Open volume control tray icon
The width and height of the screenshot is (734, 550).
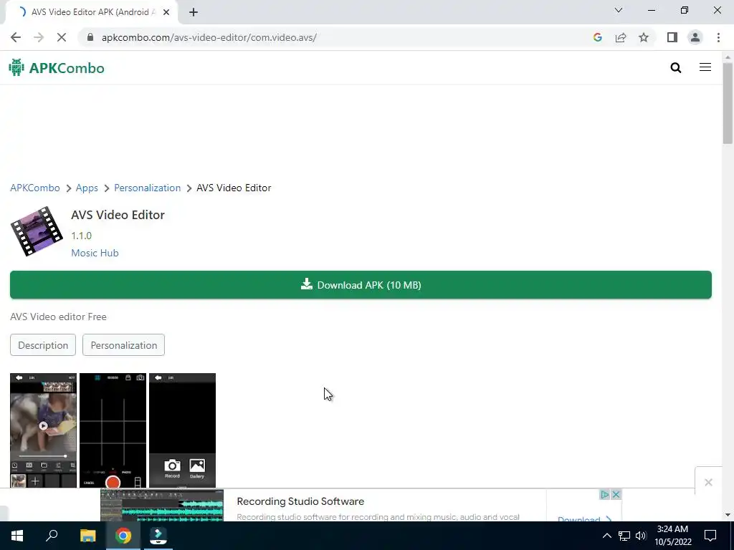coord(641,536)
